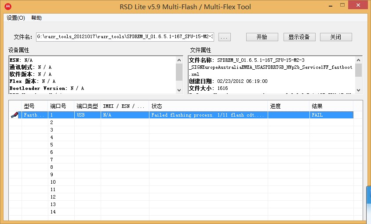Click the 进度 column header

point(289,106)
